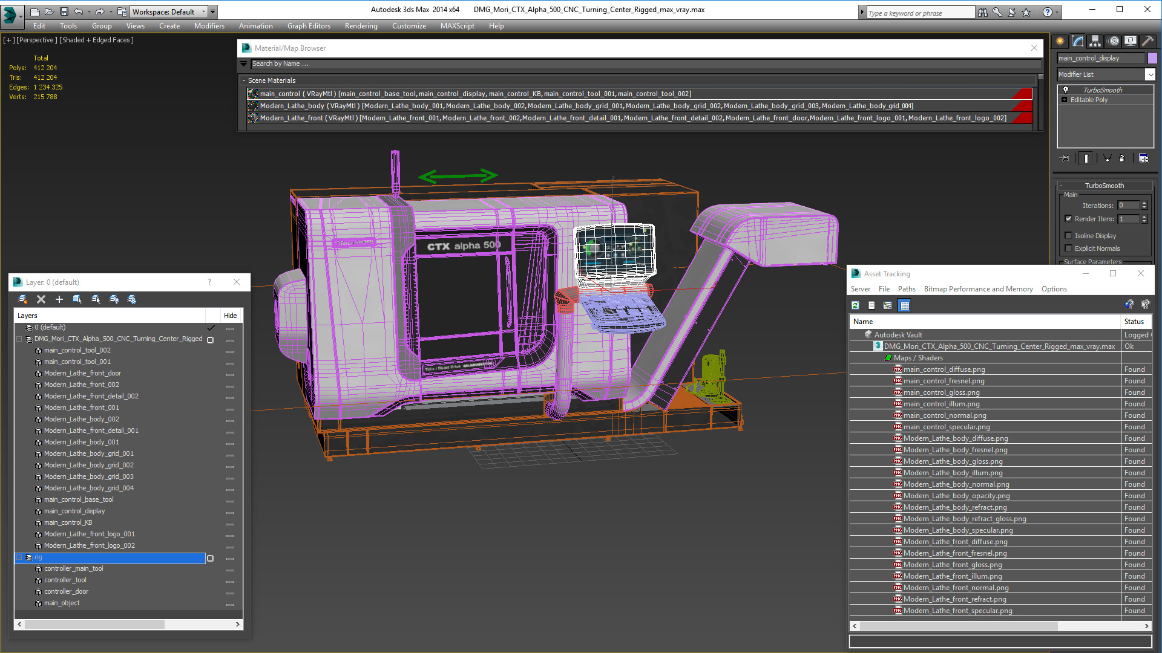
Task: Click Freeze/Unfreeze All Layers icon in the Layer dialog
Action: 132,299
